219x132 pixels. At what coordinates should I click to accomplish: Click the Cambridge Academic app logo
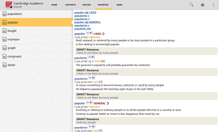pyautogui.click(x=9, y=5)
